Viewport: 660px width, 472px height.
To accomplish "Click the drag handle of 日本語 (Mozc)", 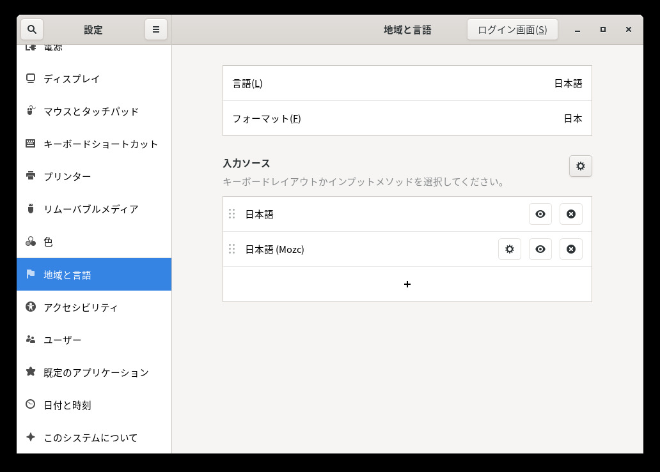I will pos(232,249).
